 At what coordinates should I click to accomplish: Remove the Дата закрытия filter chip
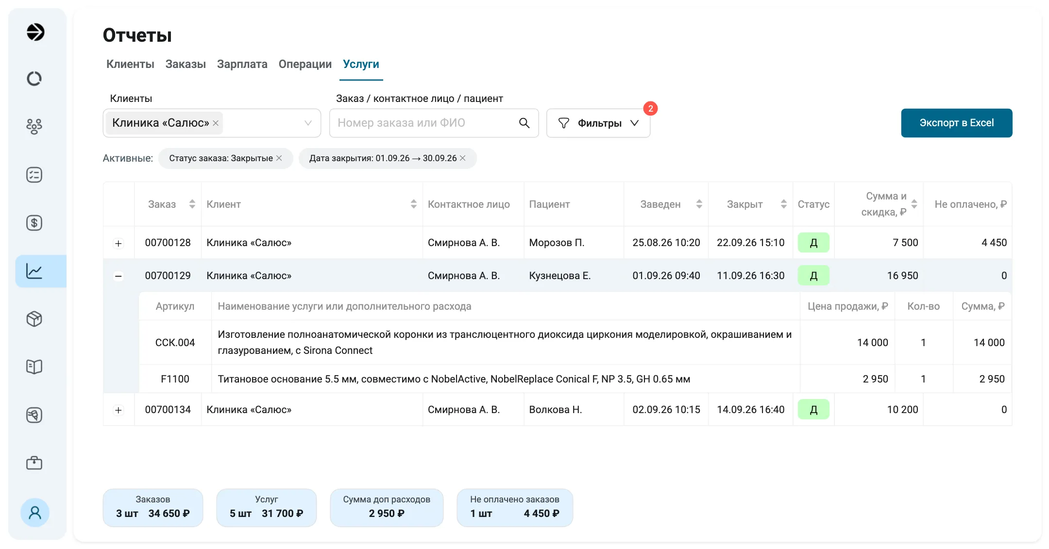(x=462, y=158)
